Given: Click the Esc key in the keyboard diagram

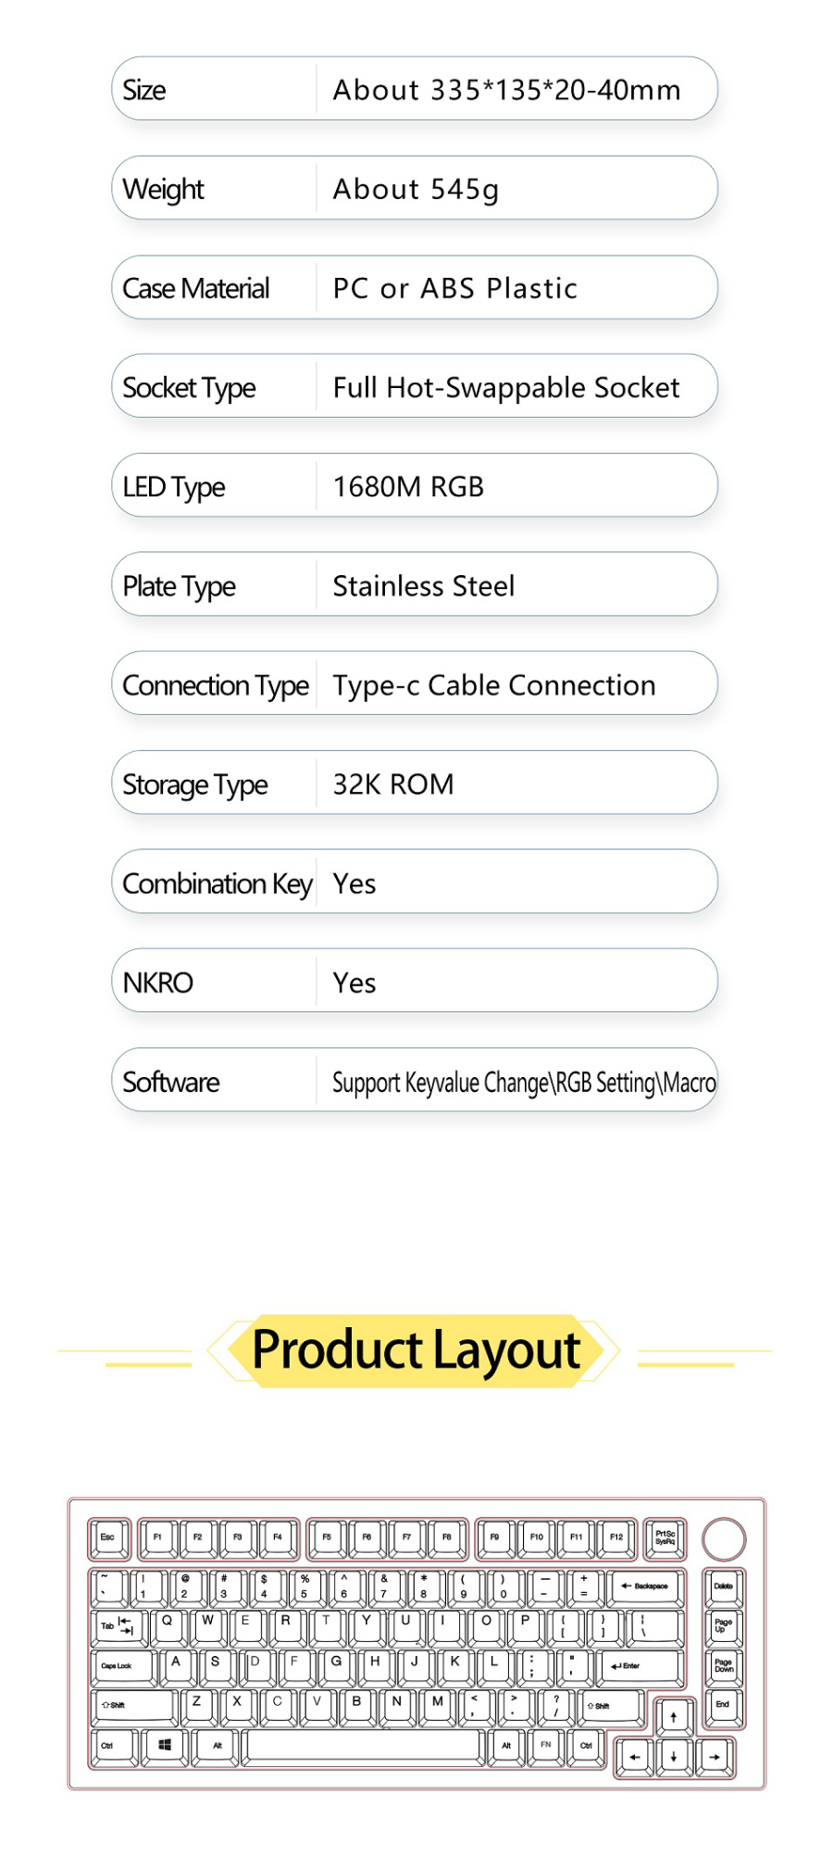Looking at the screenshot, I should [107, 1537].
